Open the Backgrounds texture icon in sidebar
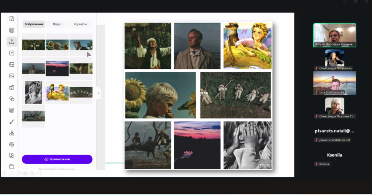Viewport: 372px width, 195px height. [x=12, y=110]
